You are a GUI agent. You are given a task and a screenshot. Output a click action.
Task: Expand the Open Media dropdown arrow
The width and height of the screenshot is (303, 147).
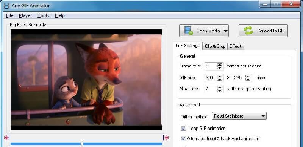click(x=226, y=31)
